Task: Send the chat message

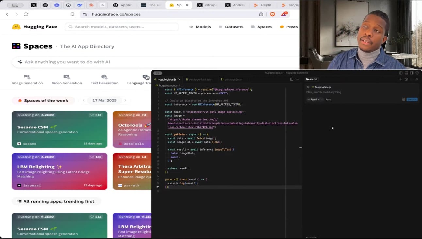Action: (412, 99)
